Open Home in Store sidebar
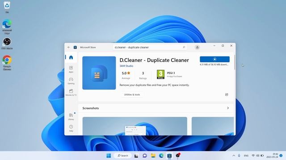 tap(71, 57)
